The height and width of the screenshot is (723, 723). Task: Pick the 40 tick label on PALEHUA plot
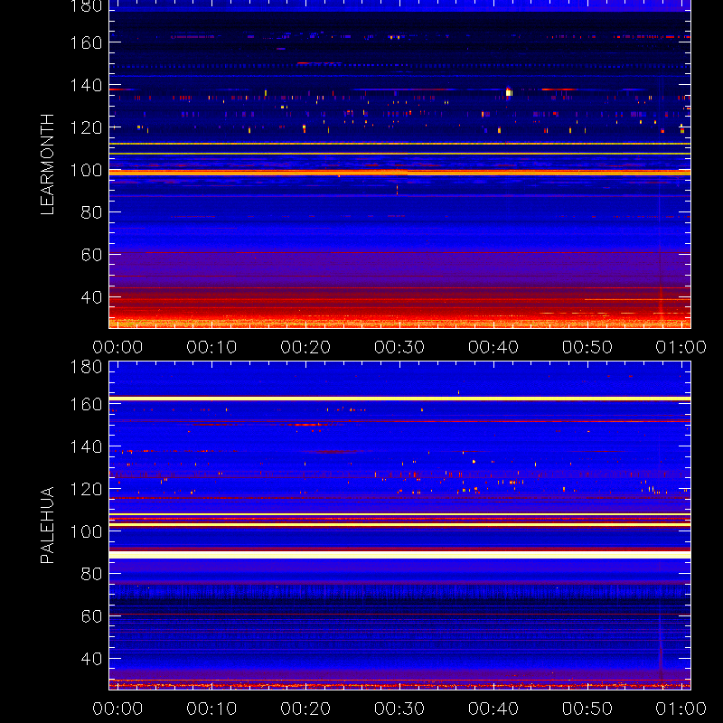coord(91,659)
